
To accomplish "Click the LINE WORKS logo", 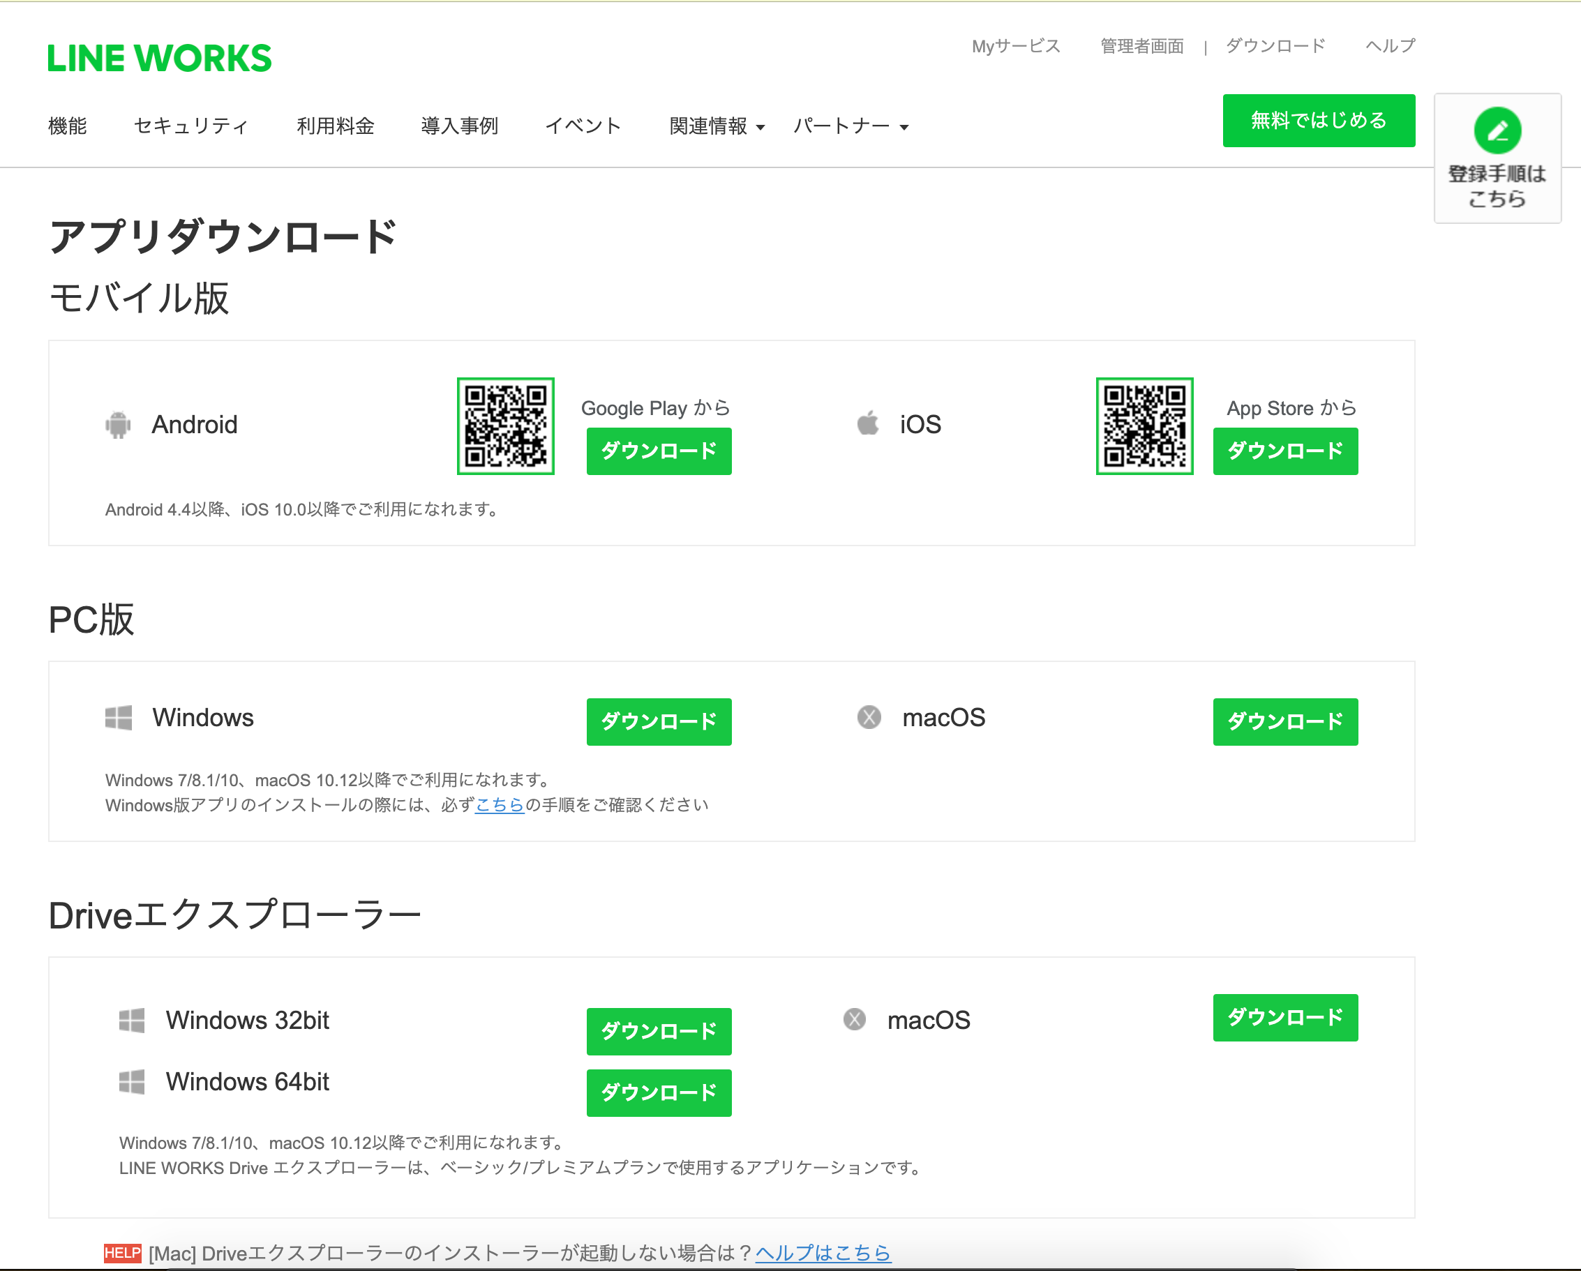I will click(x=159, y=59).
